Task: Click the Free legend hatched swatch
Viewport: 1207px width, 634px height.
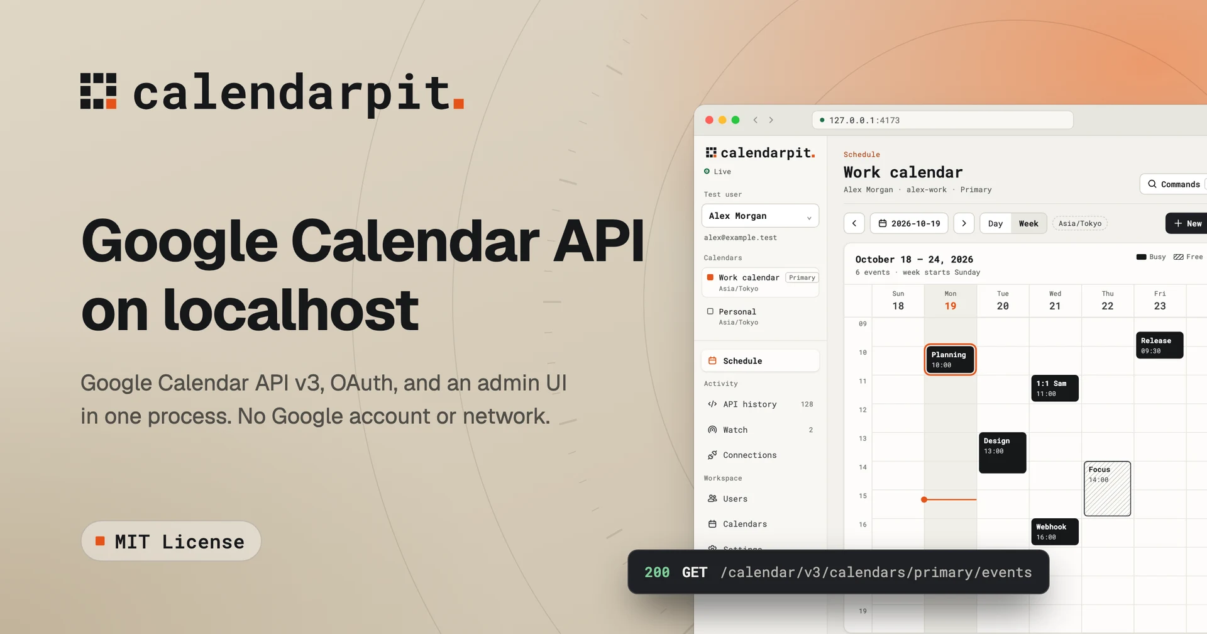Action: pos(1178,257)
